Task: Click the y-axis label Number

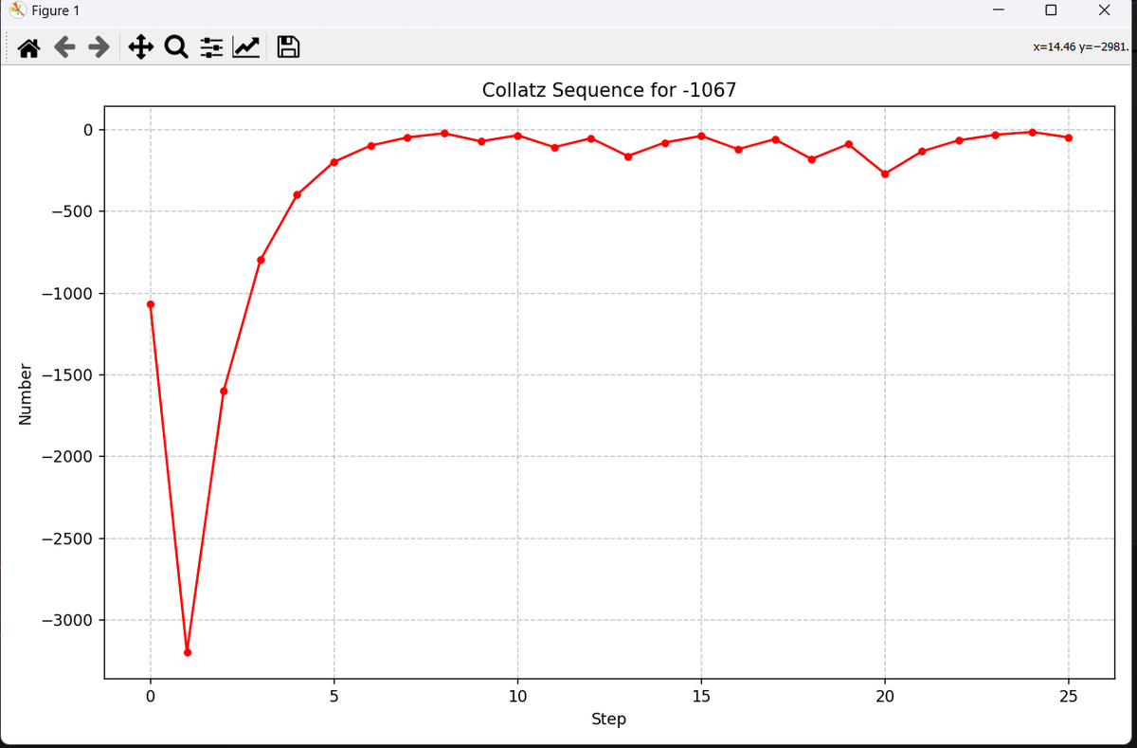Action: pyautogui.click(x=27, y=392)
